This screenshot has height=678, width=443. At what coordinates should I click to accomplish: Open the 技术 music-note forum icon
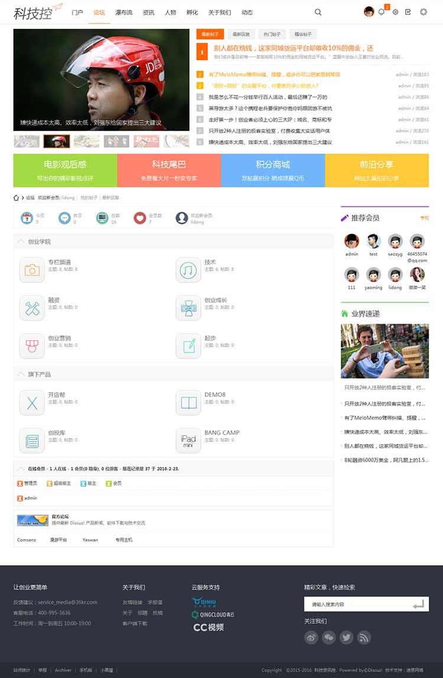(x=188, y=270)
